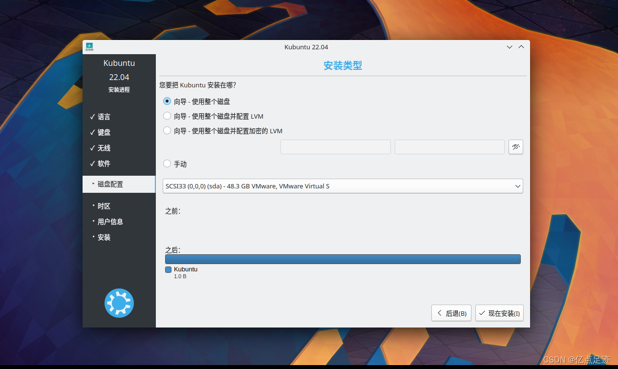Choose 使用整个磁盘并配置加密的 LVM option
618x369 pixels.
point(167,131)
